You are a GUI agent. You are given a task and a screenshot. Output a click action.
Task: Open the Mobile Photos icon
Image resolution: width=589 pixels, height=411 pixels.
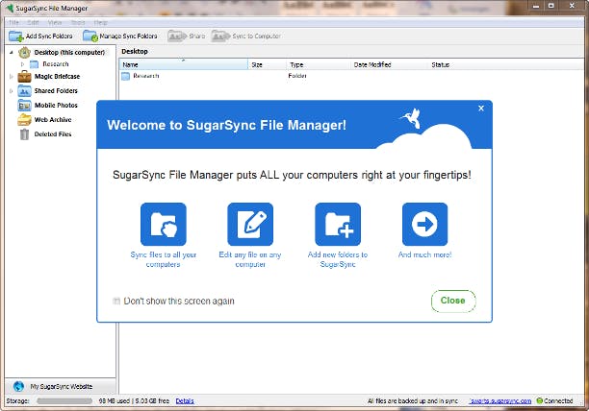click(24, 106)
